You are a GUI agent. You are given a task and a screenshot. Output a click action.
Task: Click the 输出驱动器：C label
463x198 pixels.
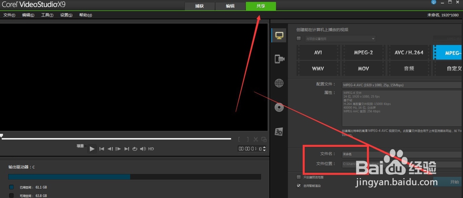click(x=21, y=167)
